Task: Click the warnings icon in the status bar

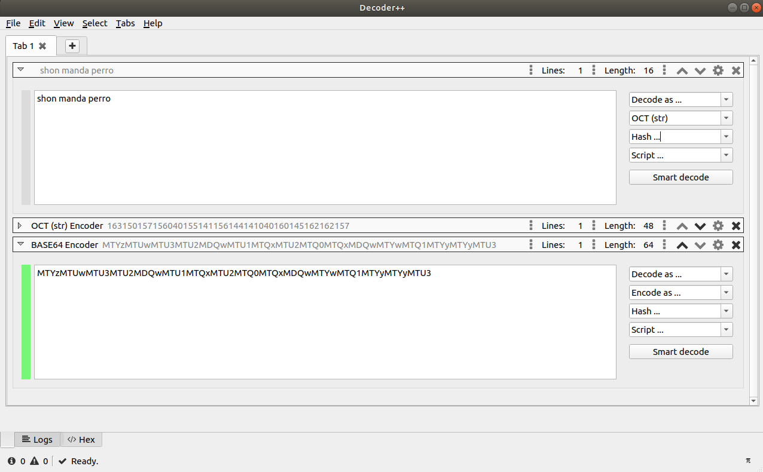Action: pos(35,461)
